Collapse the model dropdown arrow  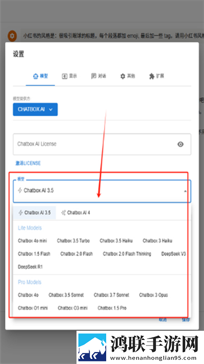[x=185, y=191]
